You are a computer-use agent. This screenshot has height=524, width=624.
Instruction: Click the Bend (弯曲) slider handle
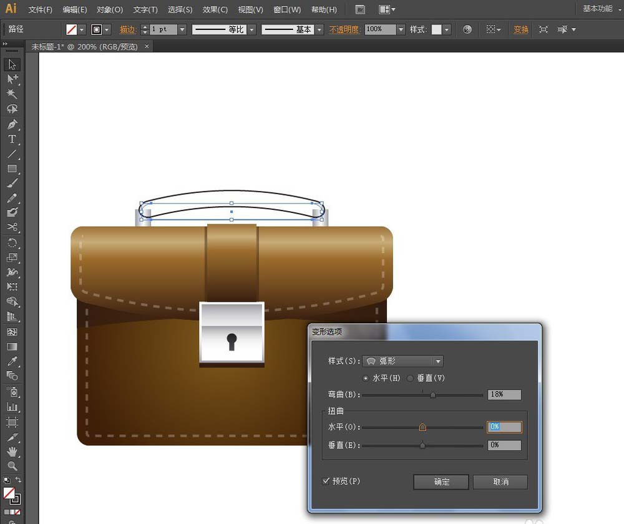tap(432, 395)
